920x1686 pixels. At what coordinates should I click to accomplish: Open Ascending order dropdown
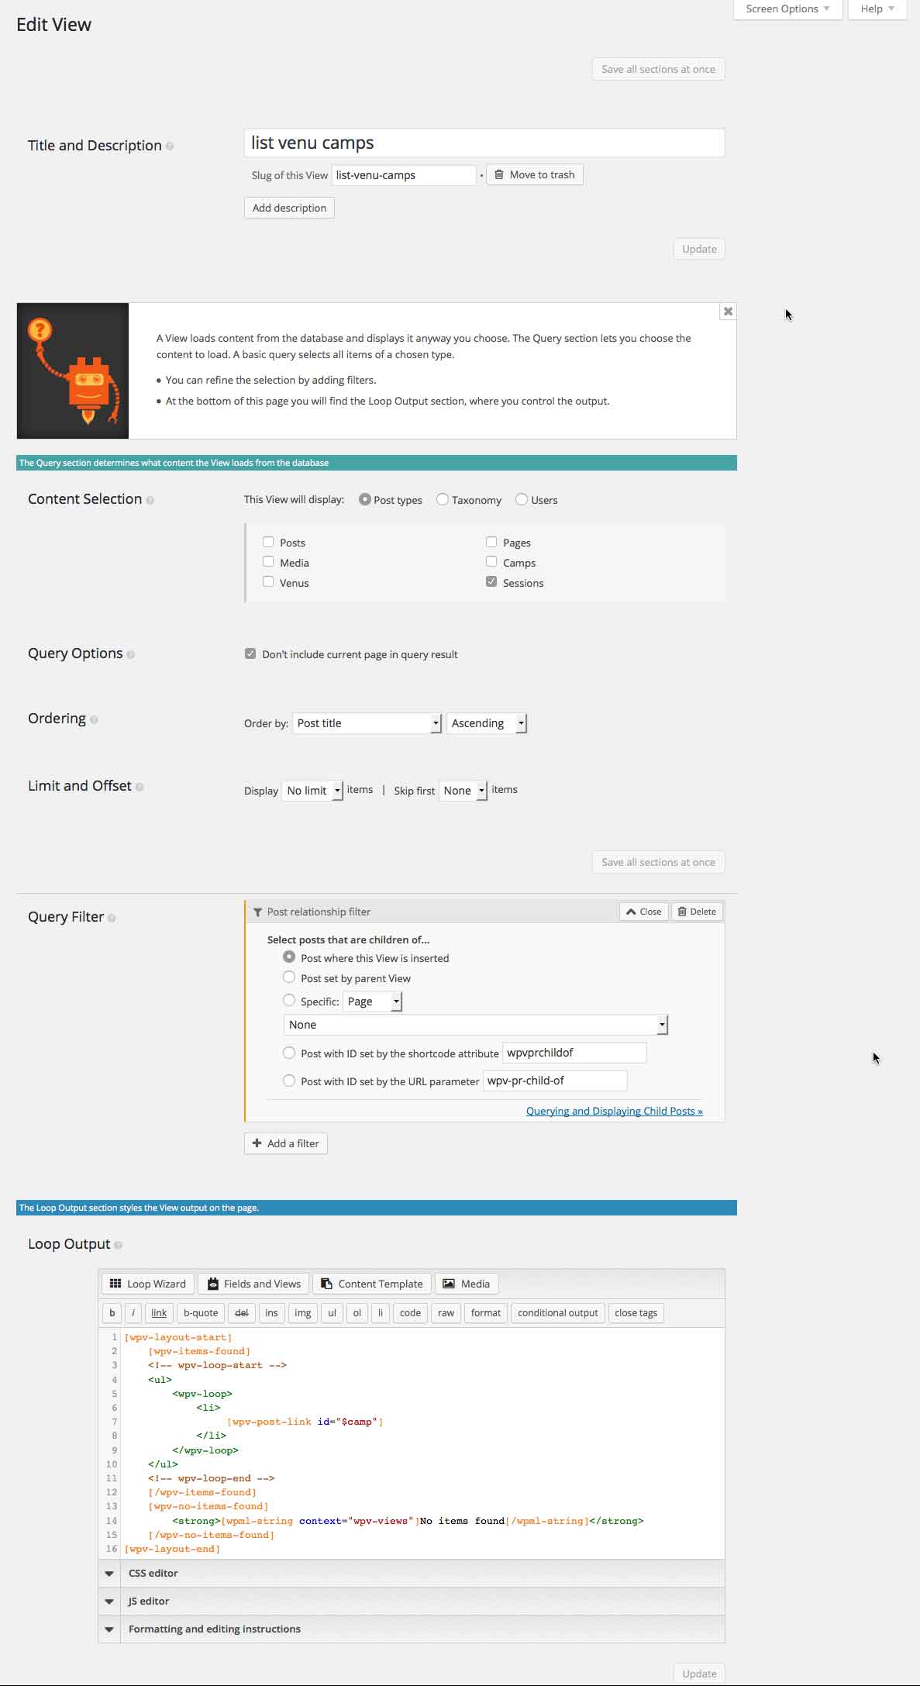click(487, 723)
